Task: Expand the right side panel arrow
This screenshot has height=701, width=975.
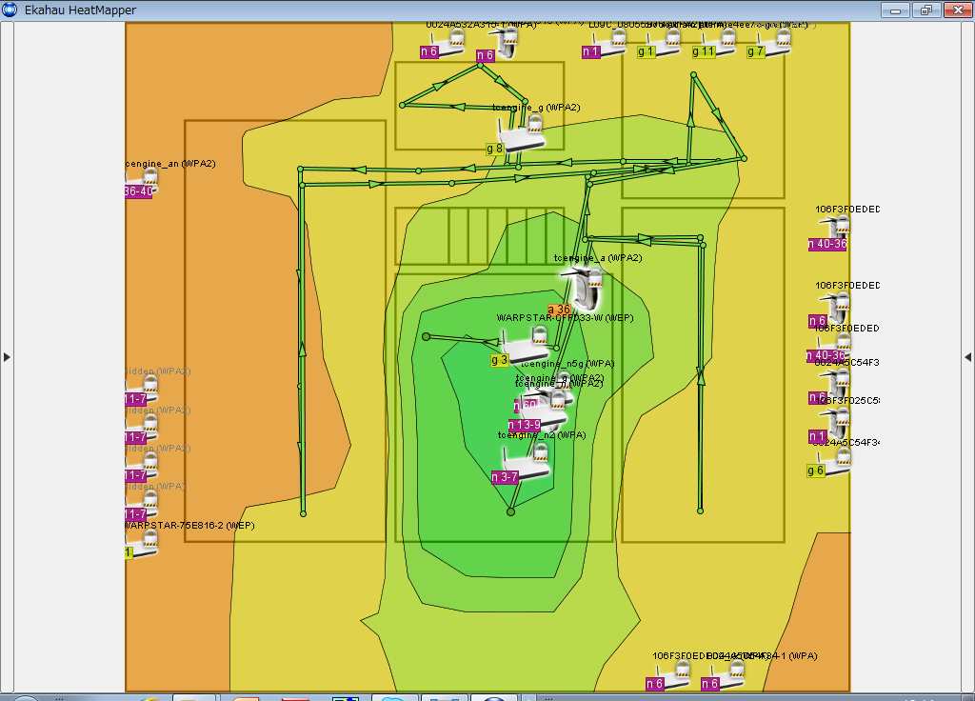Action: click(x=967, y=357)
